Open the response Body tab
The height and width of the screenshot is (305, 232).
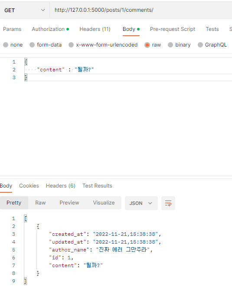click(x=6, y=186)
